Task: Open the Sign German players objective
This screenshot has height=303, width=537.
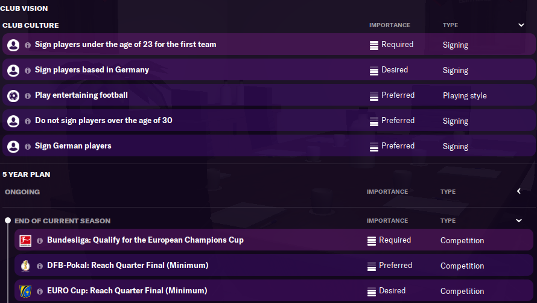Action: (x=73, y=146)
